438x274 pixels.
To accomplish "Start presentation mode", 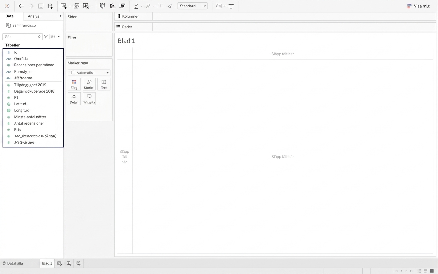I will coord(231,6).
